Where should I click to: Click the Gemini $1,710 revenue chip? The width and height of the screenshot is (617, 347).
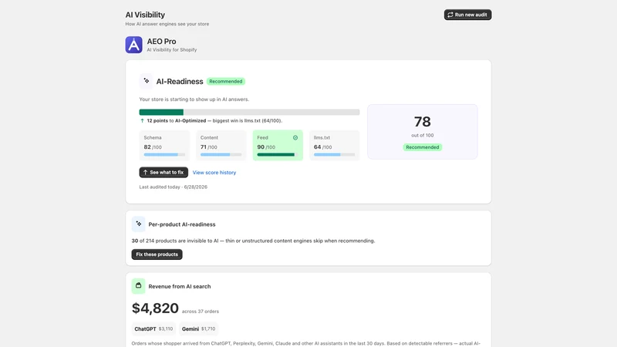tap(198, 329)
